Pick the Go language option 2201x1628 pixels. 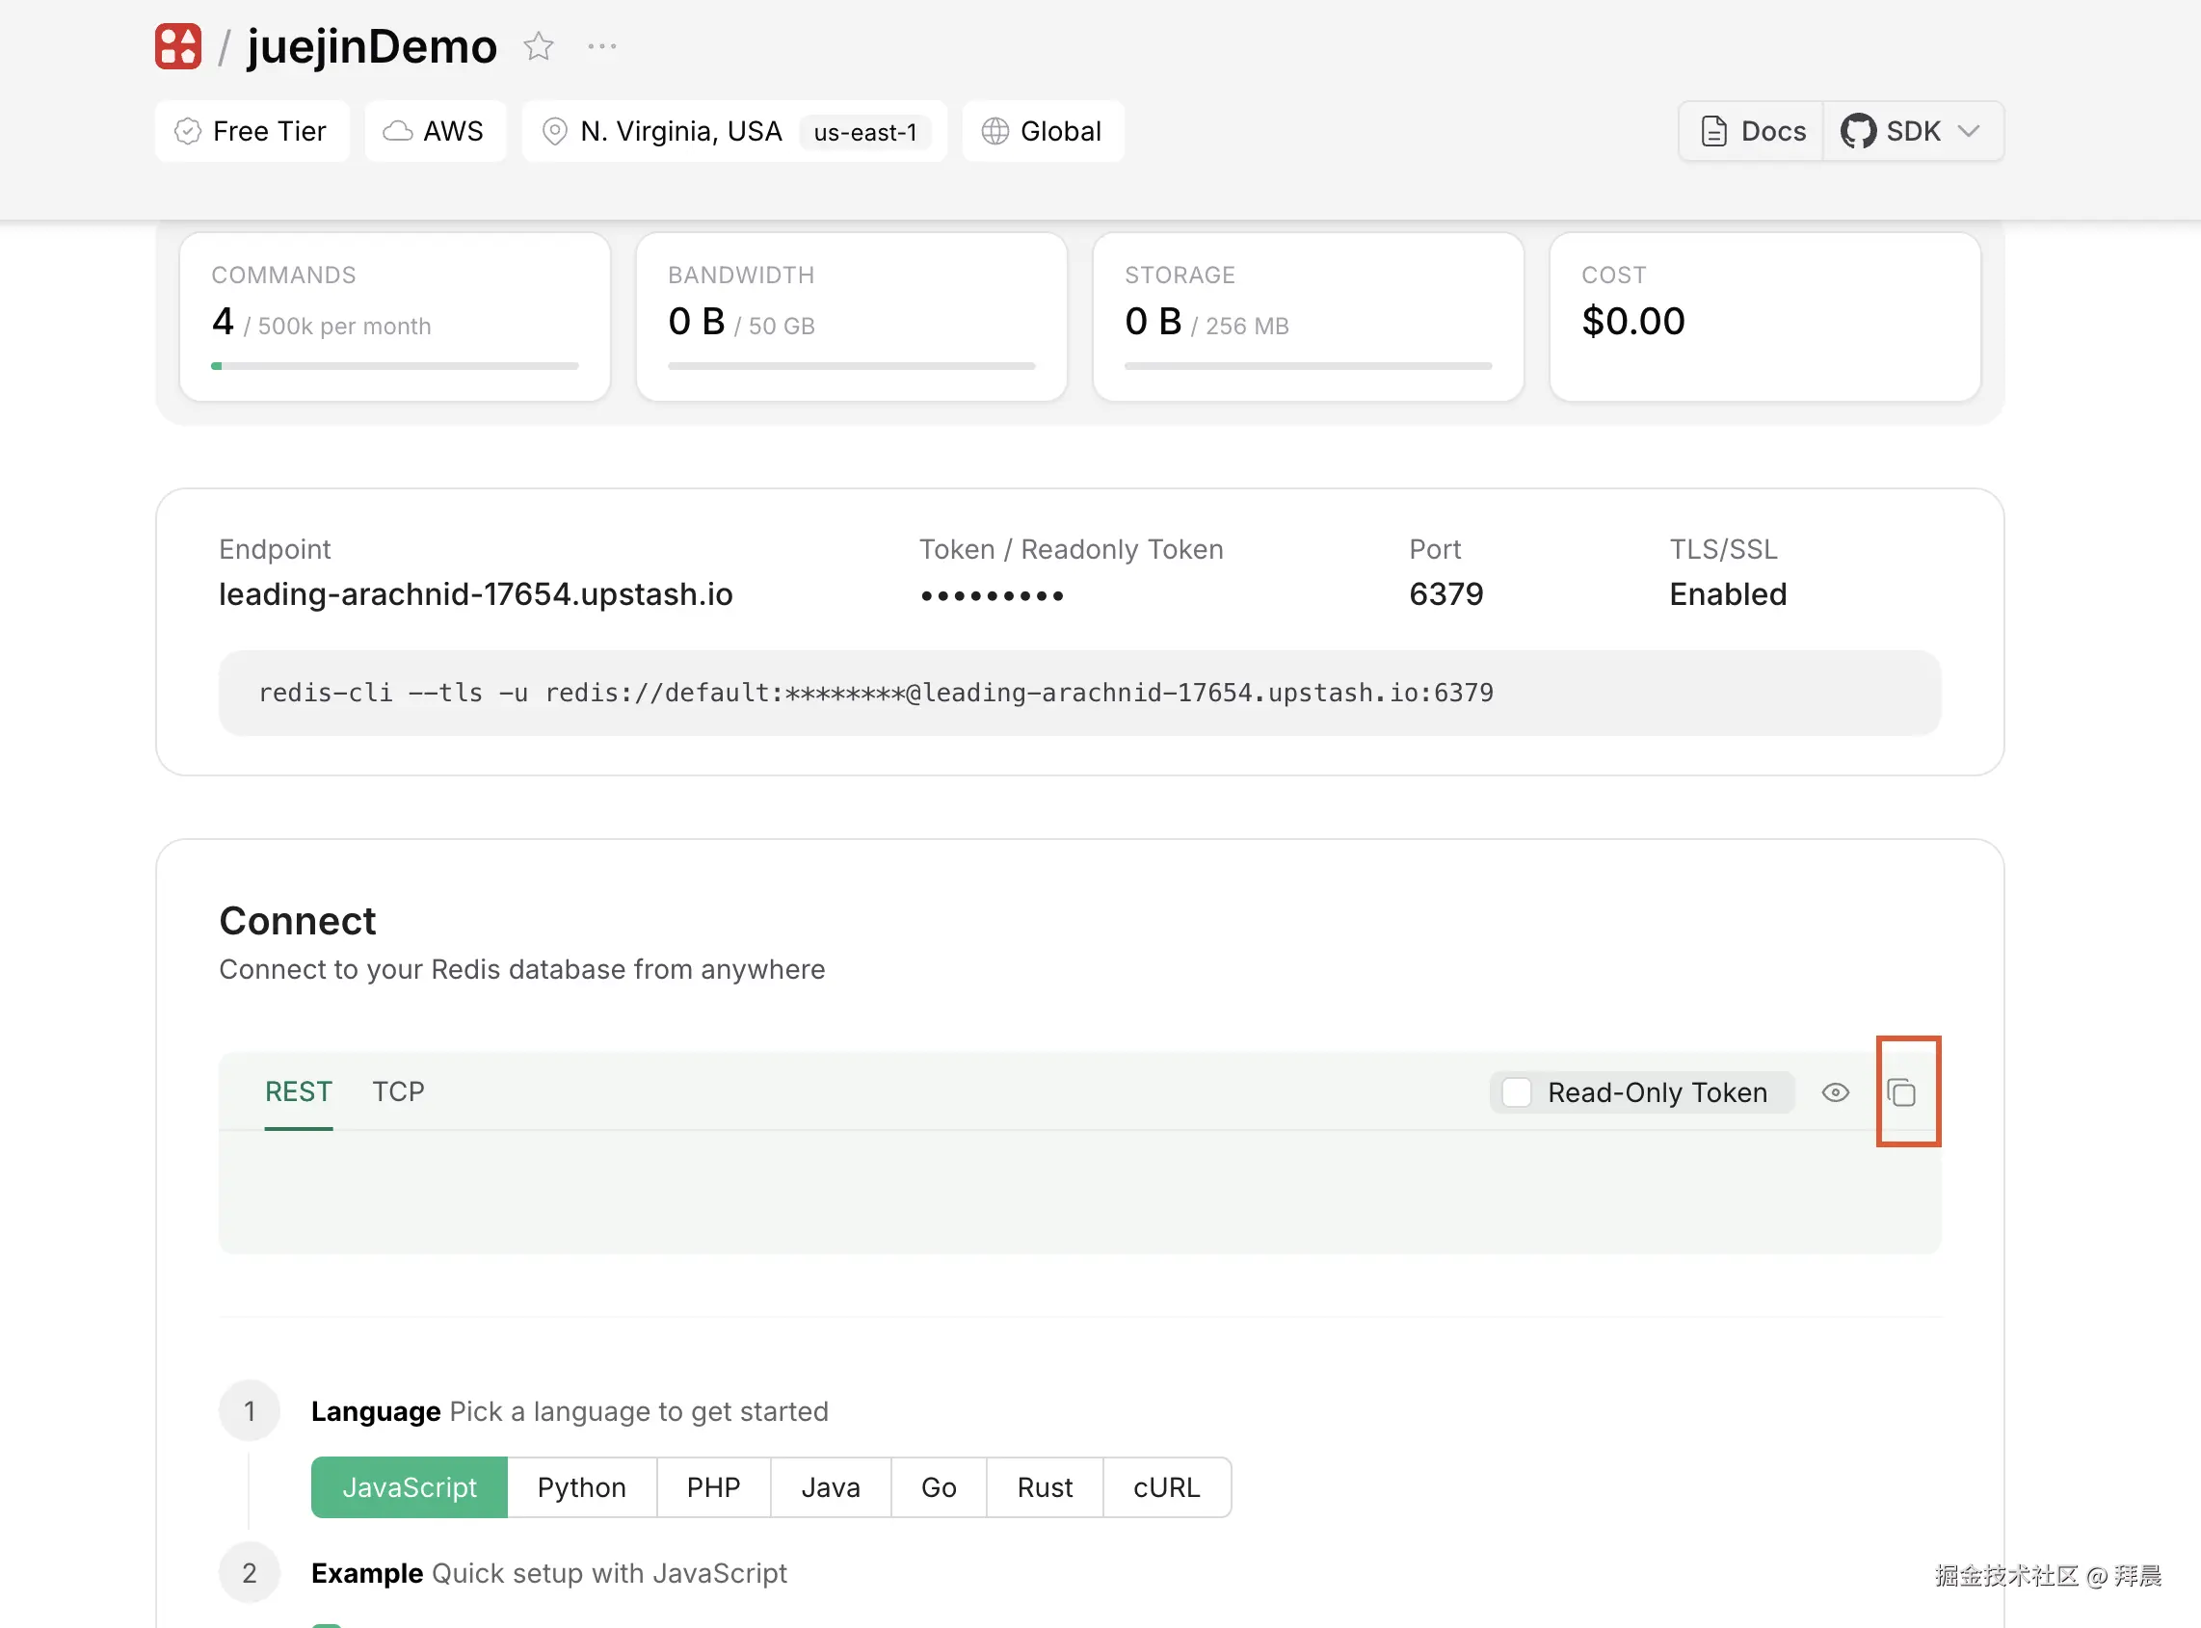[939, 1487]
